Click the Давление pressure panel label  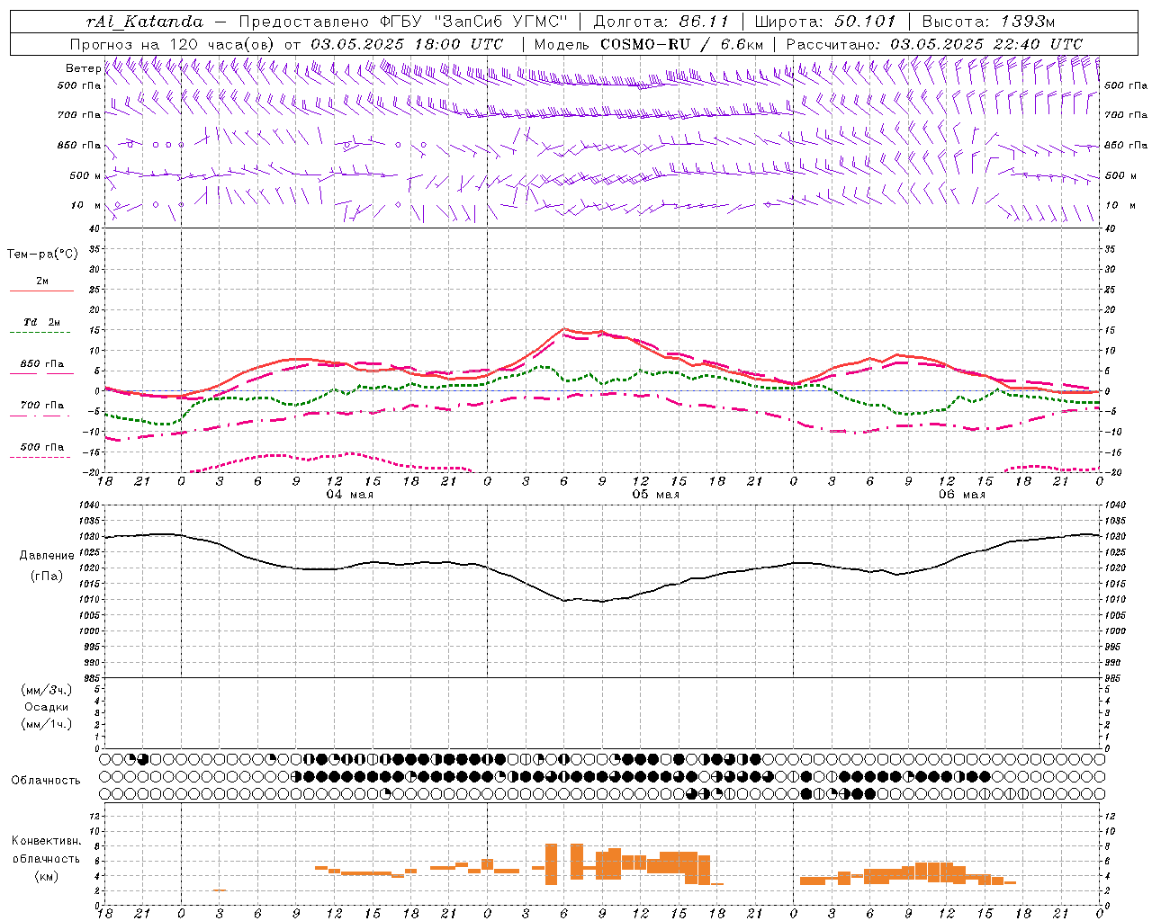click(47, 556)
